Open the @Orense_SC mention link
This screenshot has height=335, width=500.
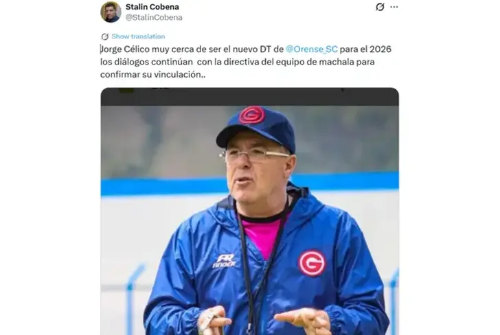(x=312, y=49)
